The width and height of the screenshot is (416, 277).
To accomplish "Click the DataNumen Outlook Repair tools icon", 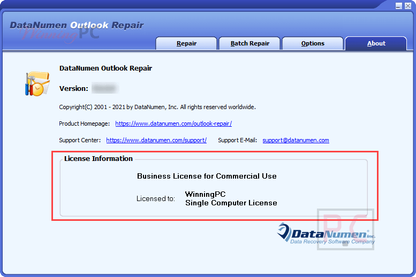I will (37, 83).
